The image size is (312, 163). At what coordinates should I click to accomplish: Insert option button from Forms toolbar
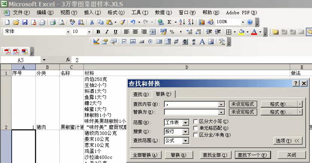pyautogui.click(x=150, y=42)
